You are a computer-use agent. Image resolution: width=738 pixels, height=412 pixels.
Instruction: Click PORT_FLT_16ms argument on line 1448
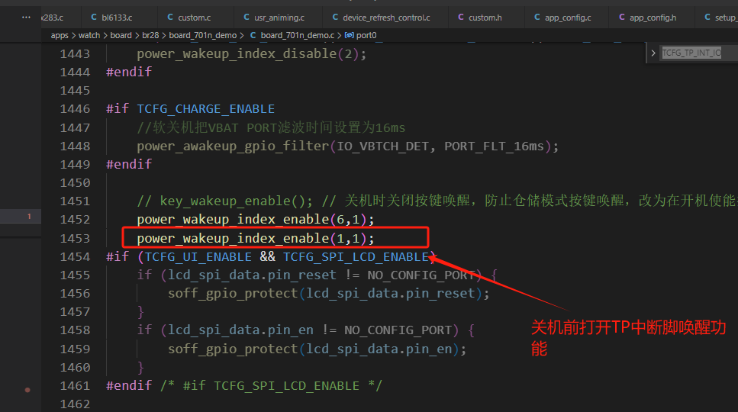click(495, 146)
